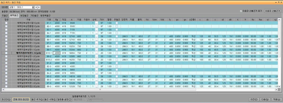Switch to 주철근 tab
The width and height of the screenshot is (283, 103).
(x=5, y=15)
